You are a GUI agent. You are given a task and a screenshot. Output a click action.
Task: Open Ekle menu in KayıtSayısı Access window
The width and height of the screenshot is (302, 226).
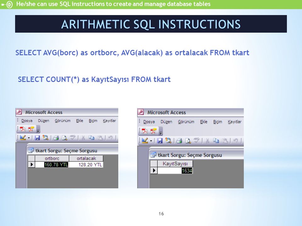(204, 122)
